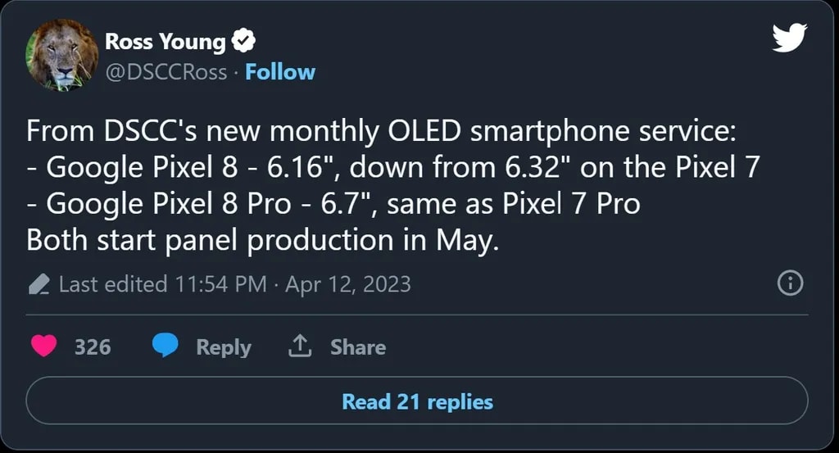The image size is (839, 453).
Task: Click the pencil edit-history icon
Action: [39, 284]
